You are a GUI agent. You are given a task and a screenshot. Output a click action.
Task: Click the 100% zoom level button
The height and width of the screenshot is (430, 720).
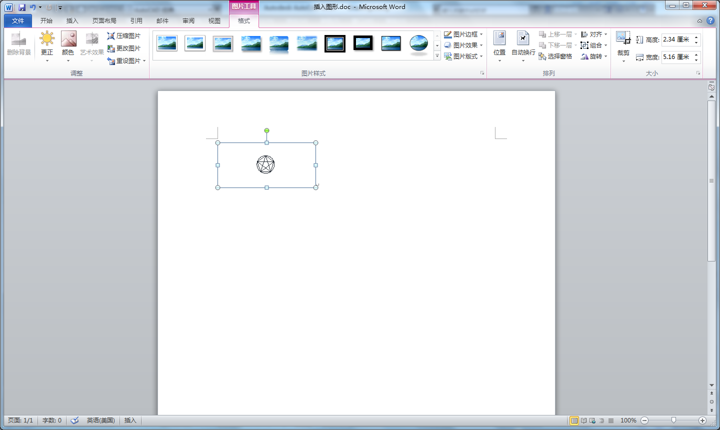click(628, 420)
